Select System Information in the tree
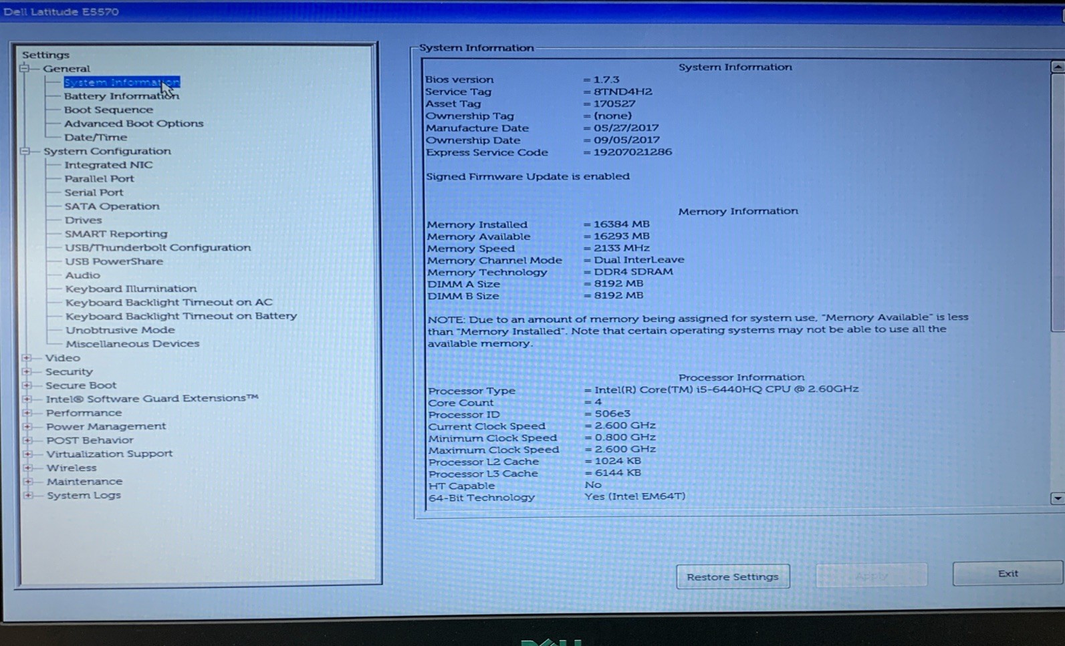The image size is (1065, 646). pyautogui.click(x=122, y=82)
